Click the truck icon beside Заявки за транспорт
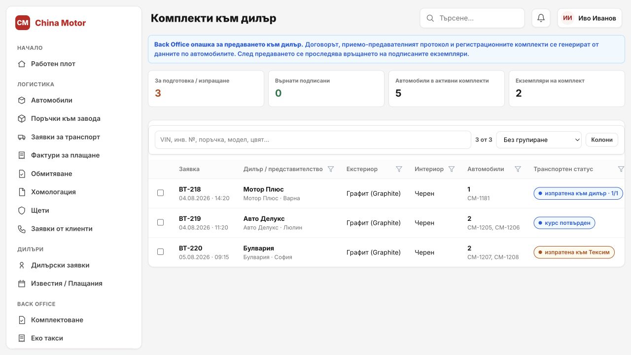 point(22,137)
